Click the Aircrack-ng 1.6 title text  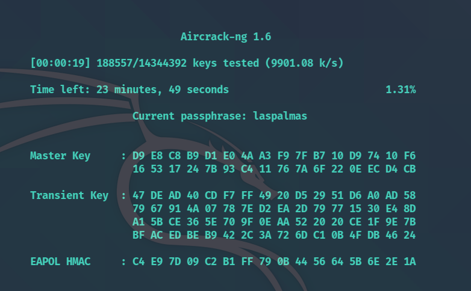tap(226, 37)
